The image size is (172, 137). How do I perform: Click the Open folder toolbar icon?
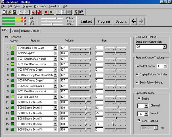tap(9, 12)
